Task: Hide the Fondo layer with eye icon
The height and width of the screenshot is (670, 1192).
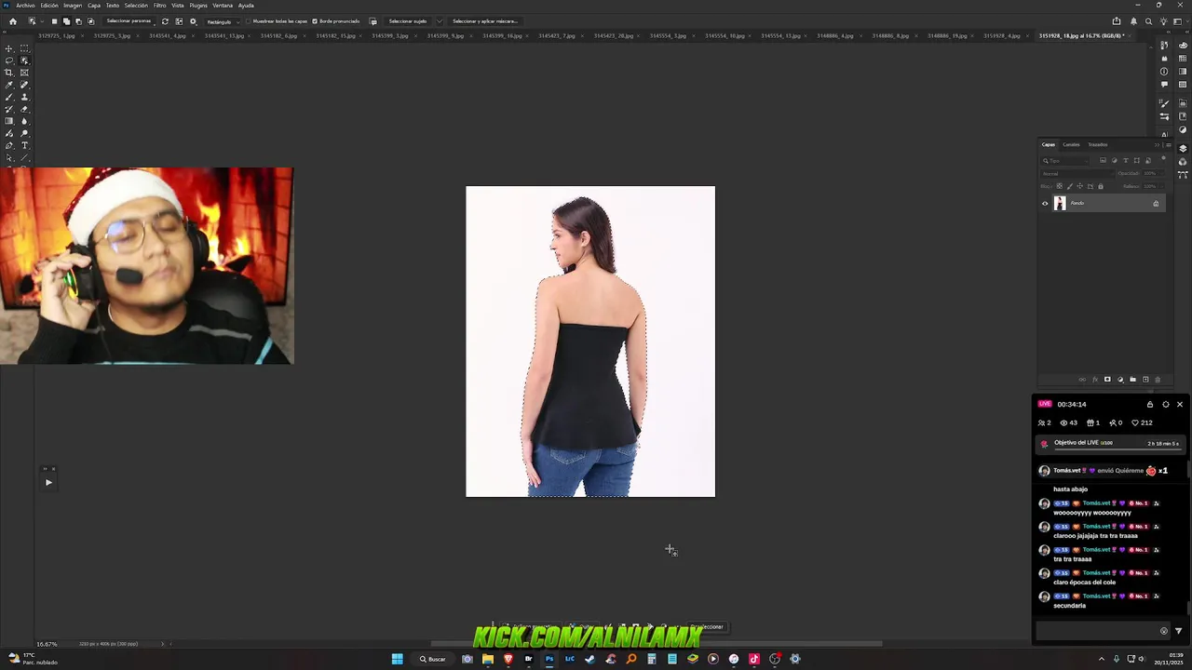Action: click(1045, 203)
